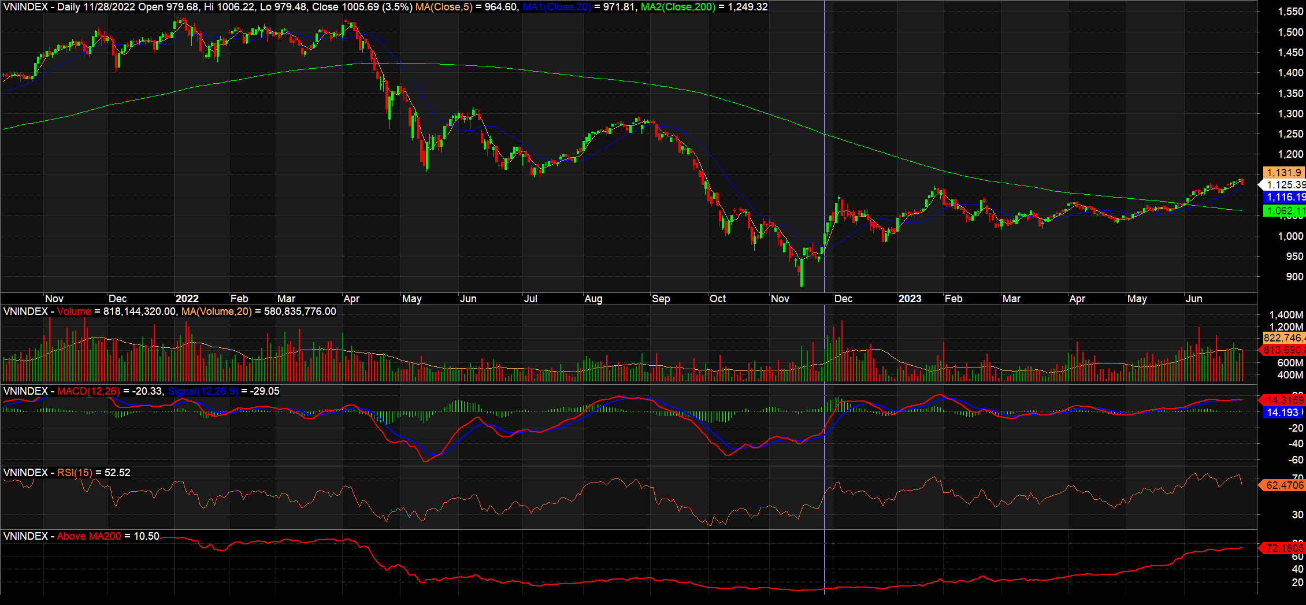This screenshot has width=1306, height=605.
Task: Select the Jul month label on time axis
Action: [530, 299]
